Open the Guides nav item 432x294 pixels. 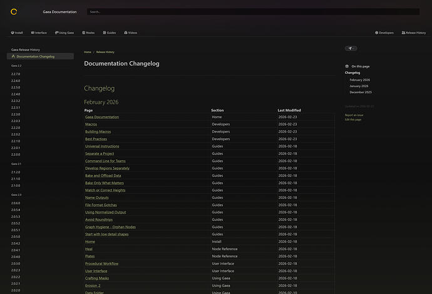click(110, 33)
